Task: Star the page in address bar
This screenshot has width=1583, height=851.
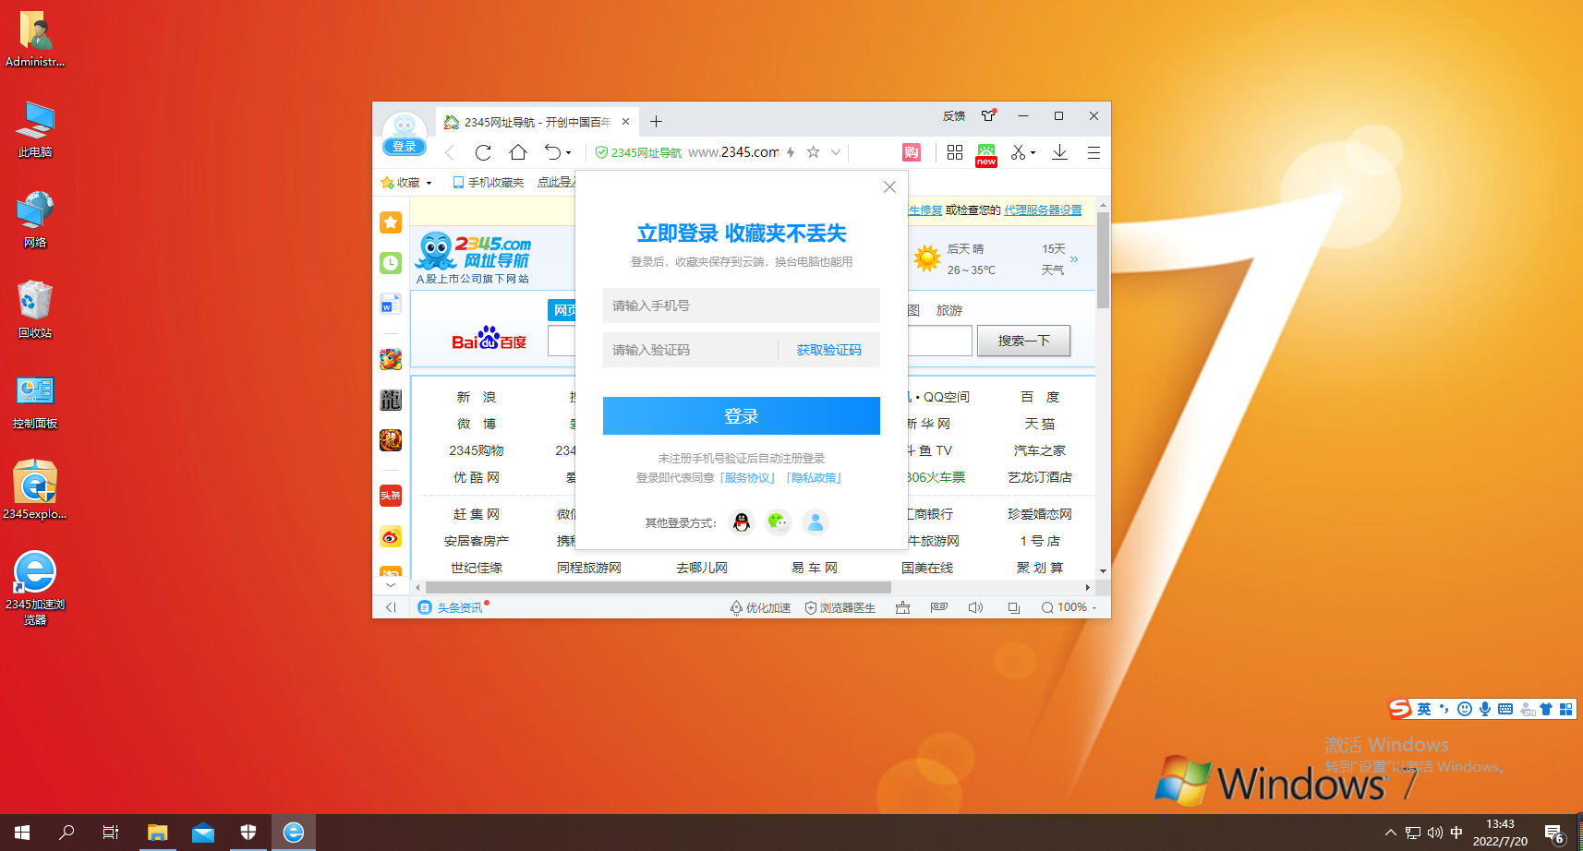Action: pyautogui.click(x=813, y=152)
